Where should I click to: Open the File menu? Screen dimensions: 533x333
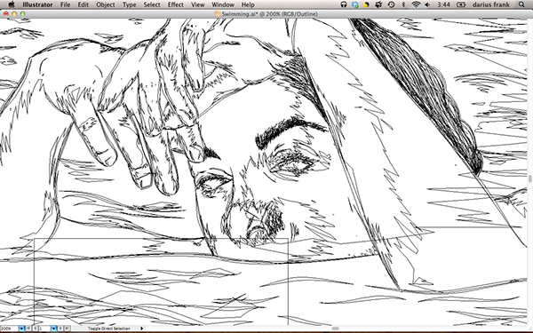(x=65, y=4)
